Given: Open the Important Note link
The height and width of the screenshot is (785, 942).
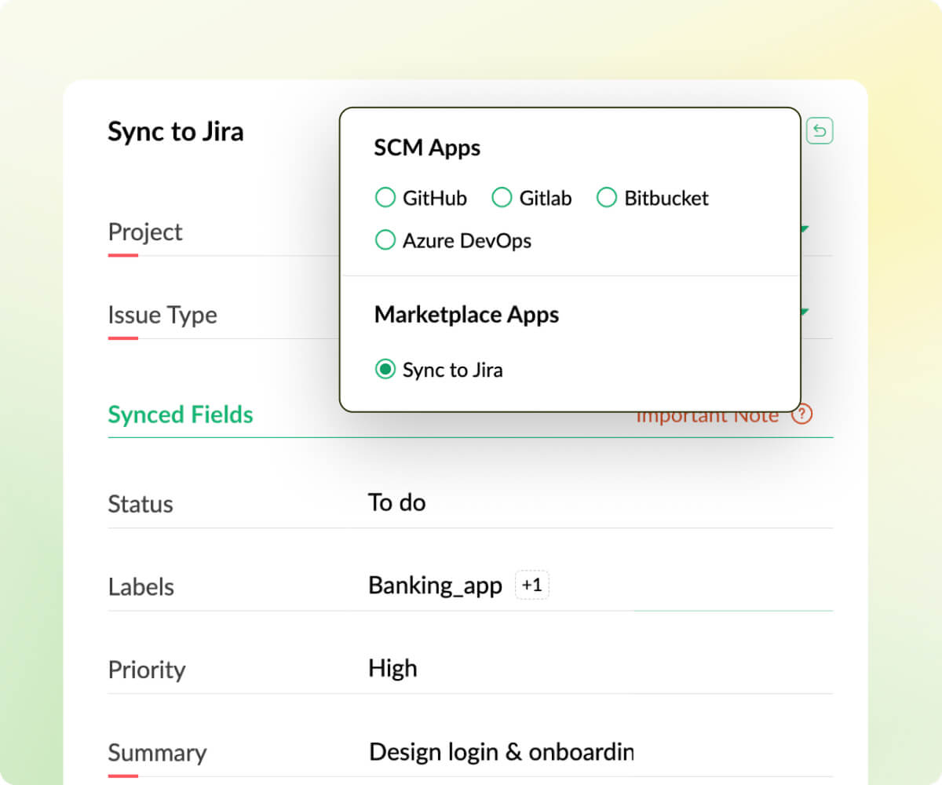Looking at the screenshot, I should (x=706, y=417).
